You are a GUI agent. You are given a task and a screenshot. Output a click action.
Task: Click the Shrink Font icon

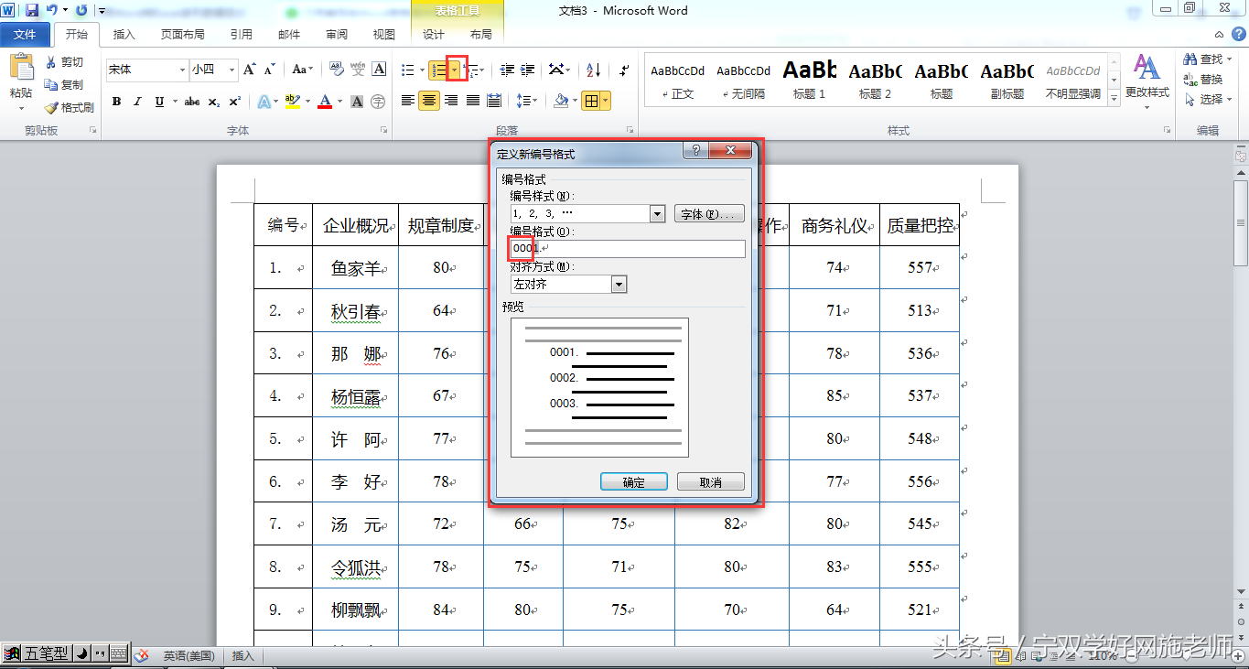pyautogui.click(x=270, y=70)
